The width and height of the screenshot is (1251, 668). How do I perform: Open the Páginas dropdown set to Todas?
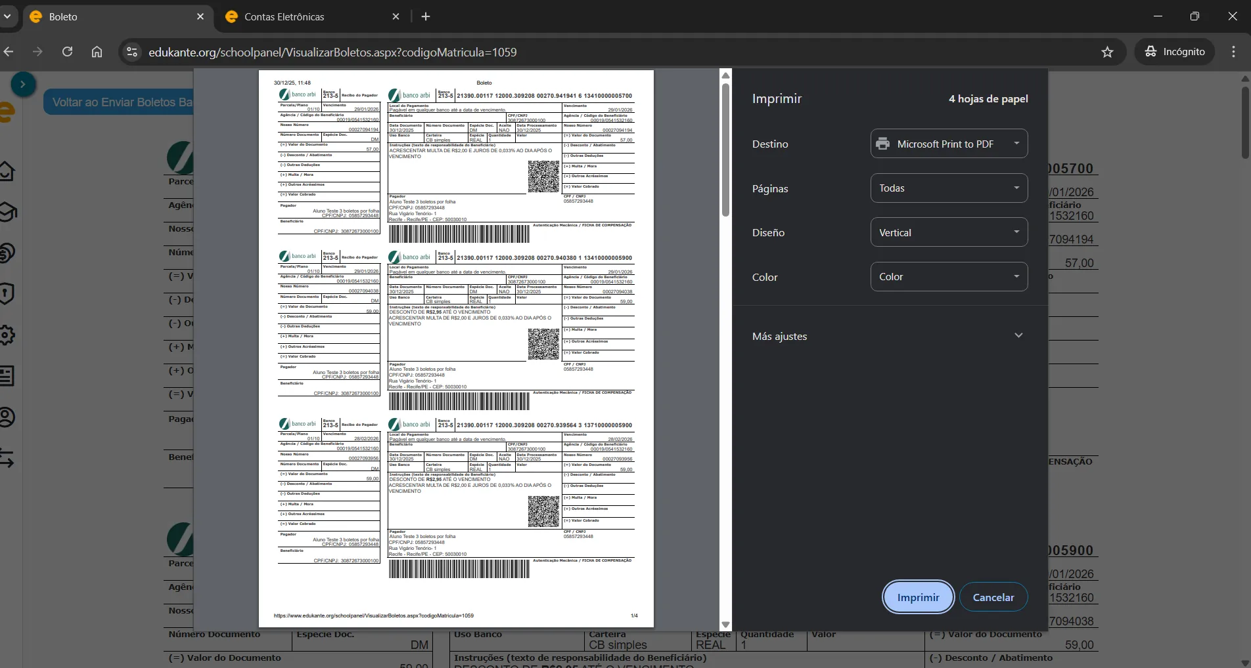click(949, 188)
